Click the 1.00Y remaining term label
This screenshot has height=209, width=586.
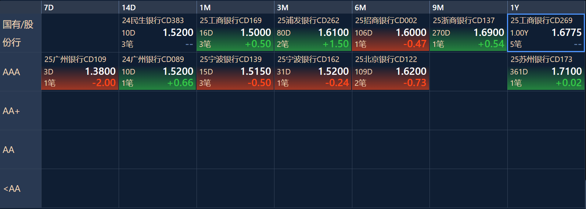click(519, 33)
